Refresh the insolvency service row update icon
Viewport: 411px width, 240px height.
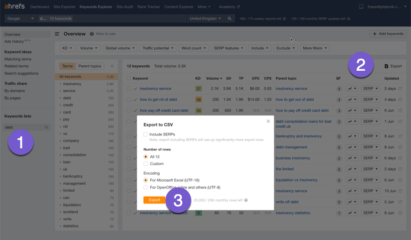coord(400,89)
